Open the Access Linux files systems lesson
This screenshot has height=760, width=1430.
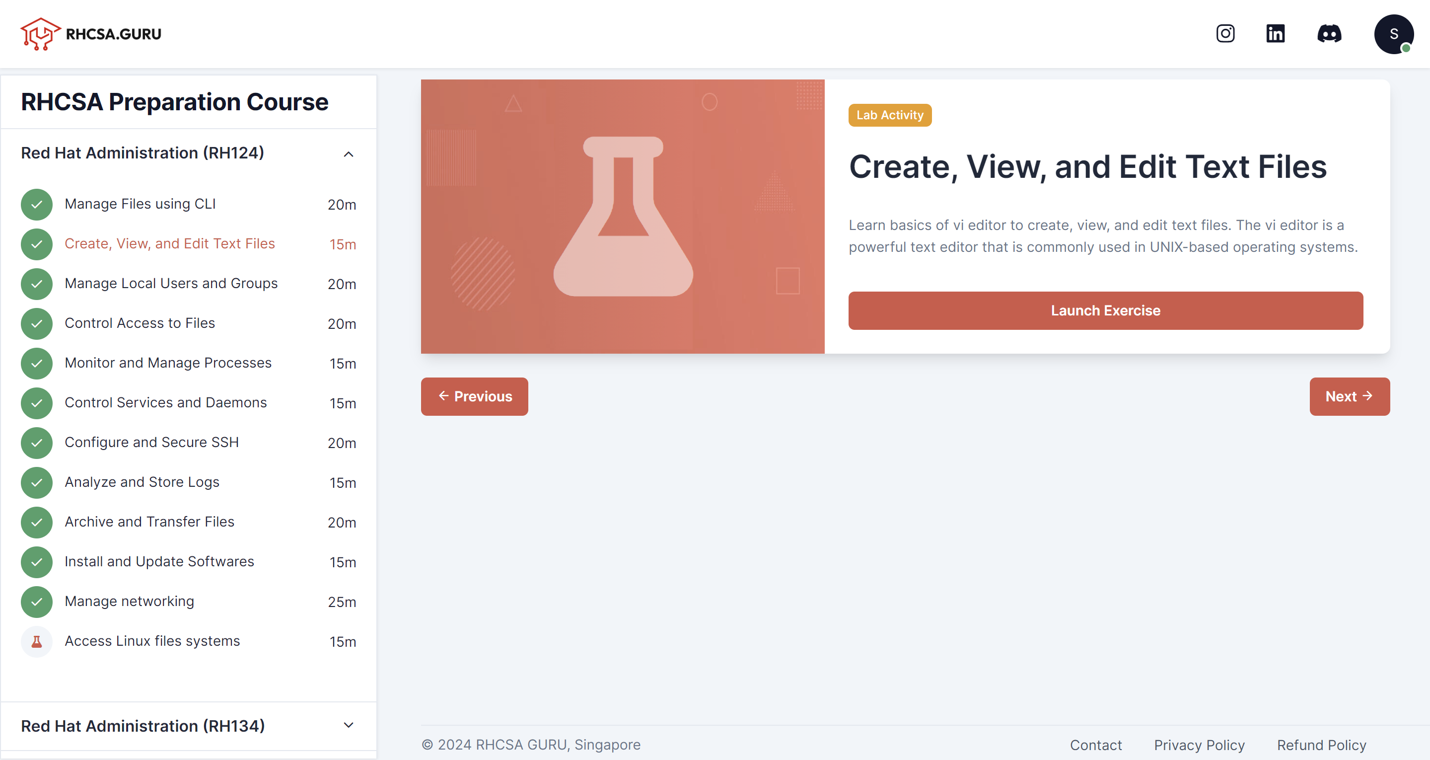coord(152,641)
